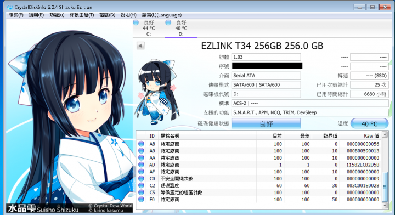The width and height of the screenshot is (395, 215).
Task: Click the chibi Shizuku character image
Action: click(x=157, y=92)
